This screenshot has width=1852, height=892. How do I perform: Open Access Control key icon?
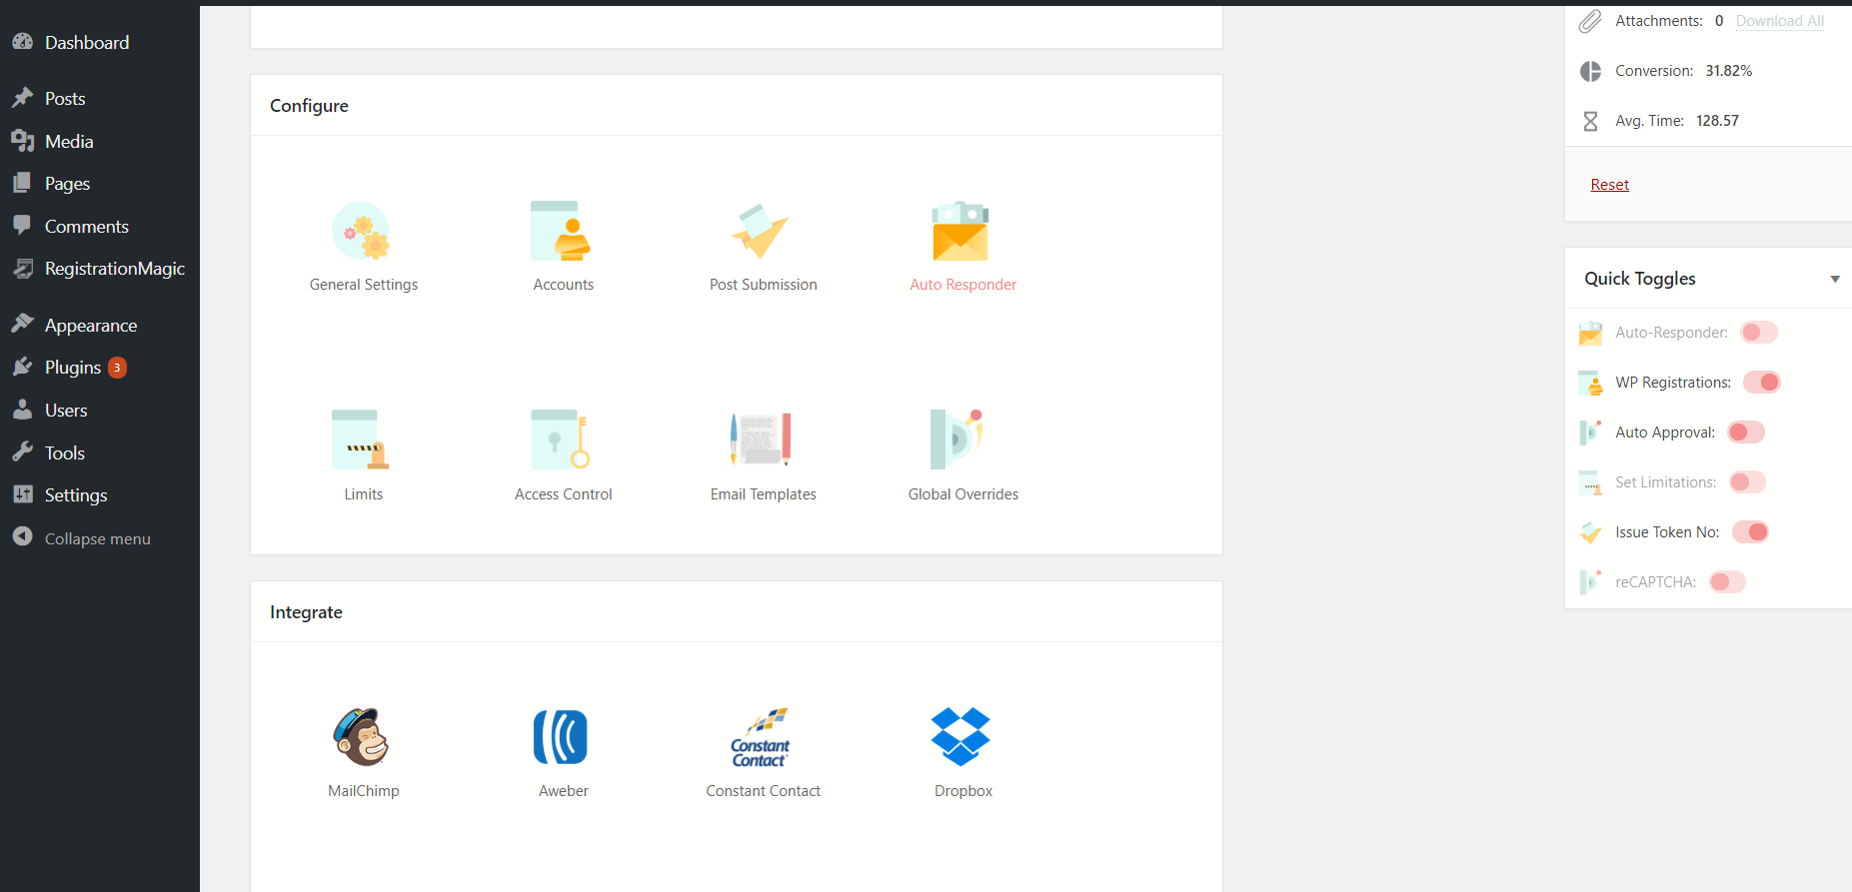tap(561, 440)
